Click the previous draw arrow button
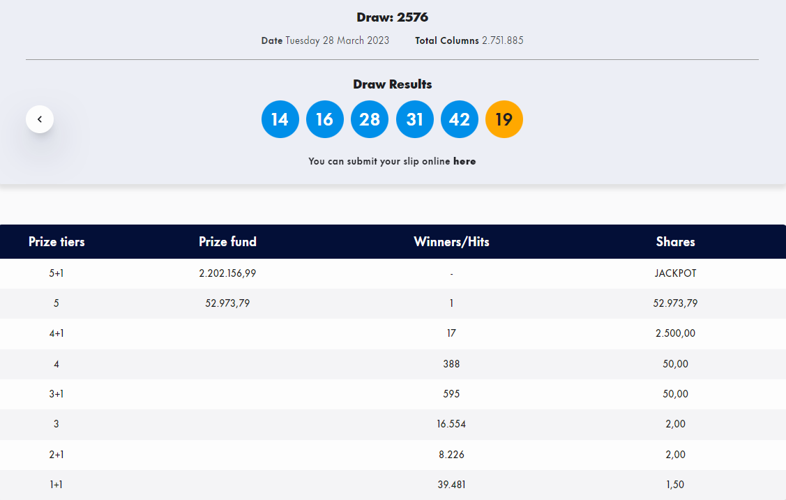 pos(40,119)
